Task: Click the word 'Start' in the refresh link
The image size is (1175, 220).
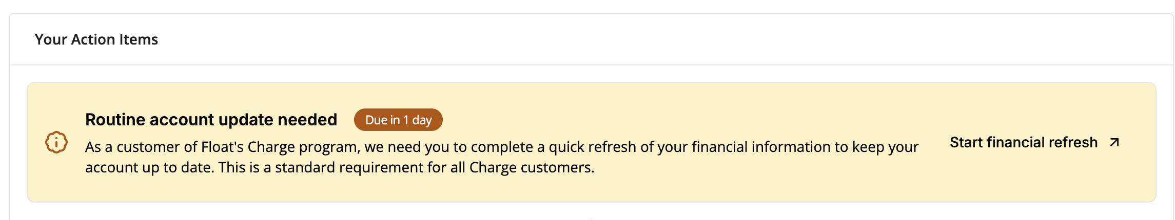Action: (966, 142)
